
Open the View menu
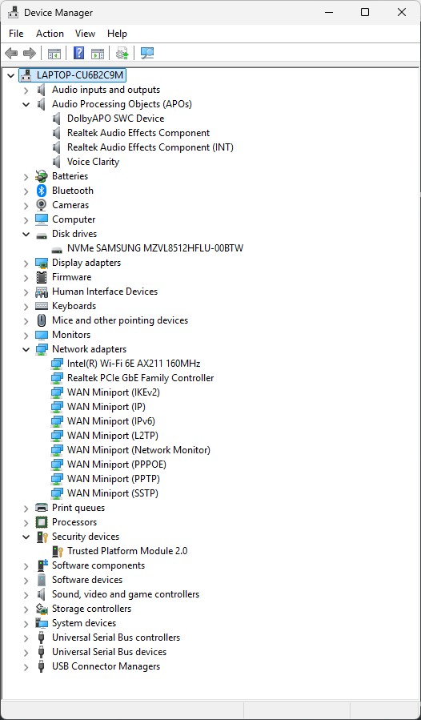pos(85,34)
